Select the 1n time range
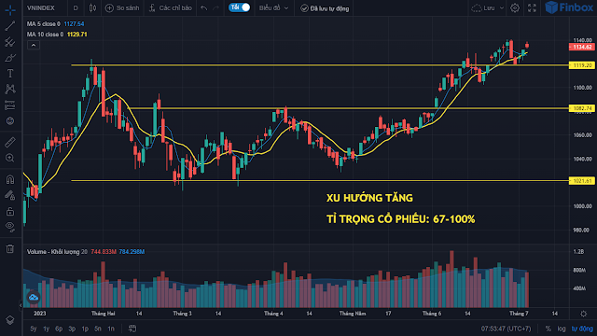597x336 pixels. (x=111, y=329)
